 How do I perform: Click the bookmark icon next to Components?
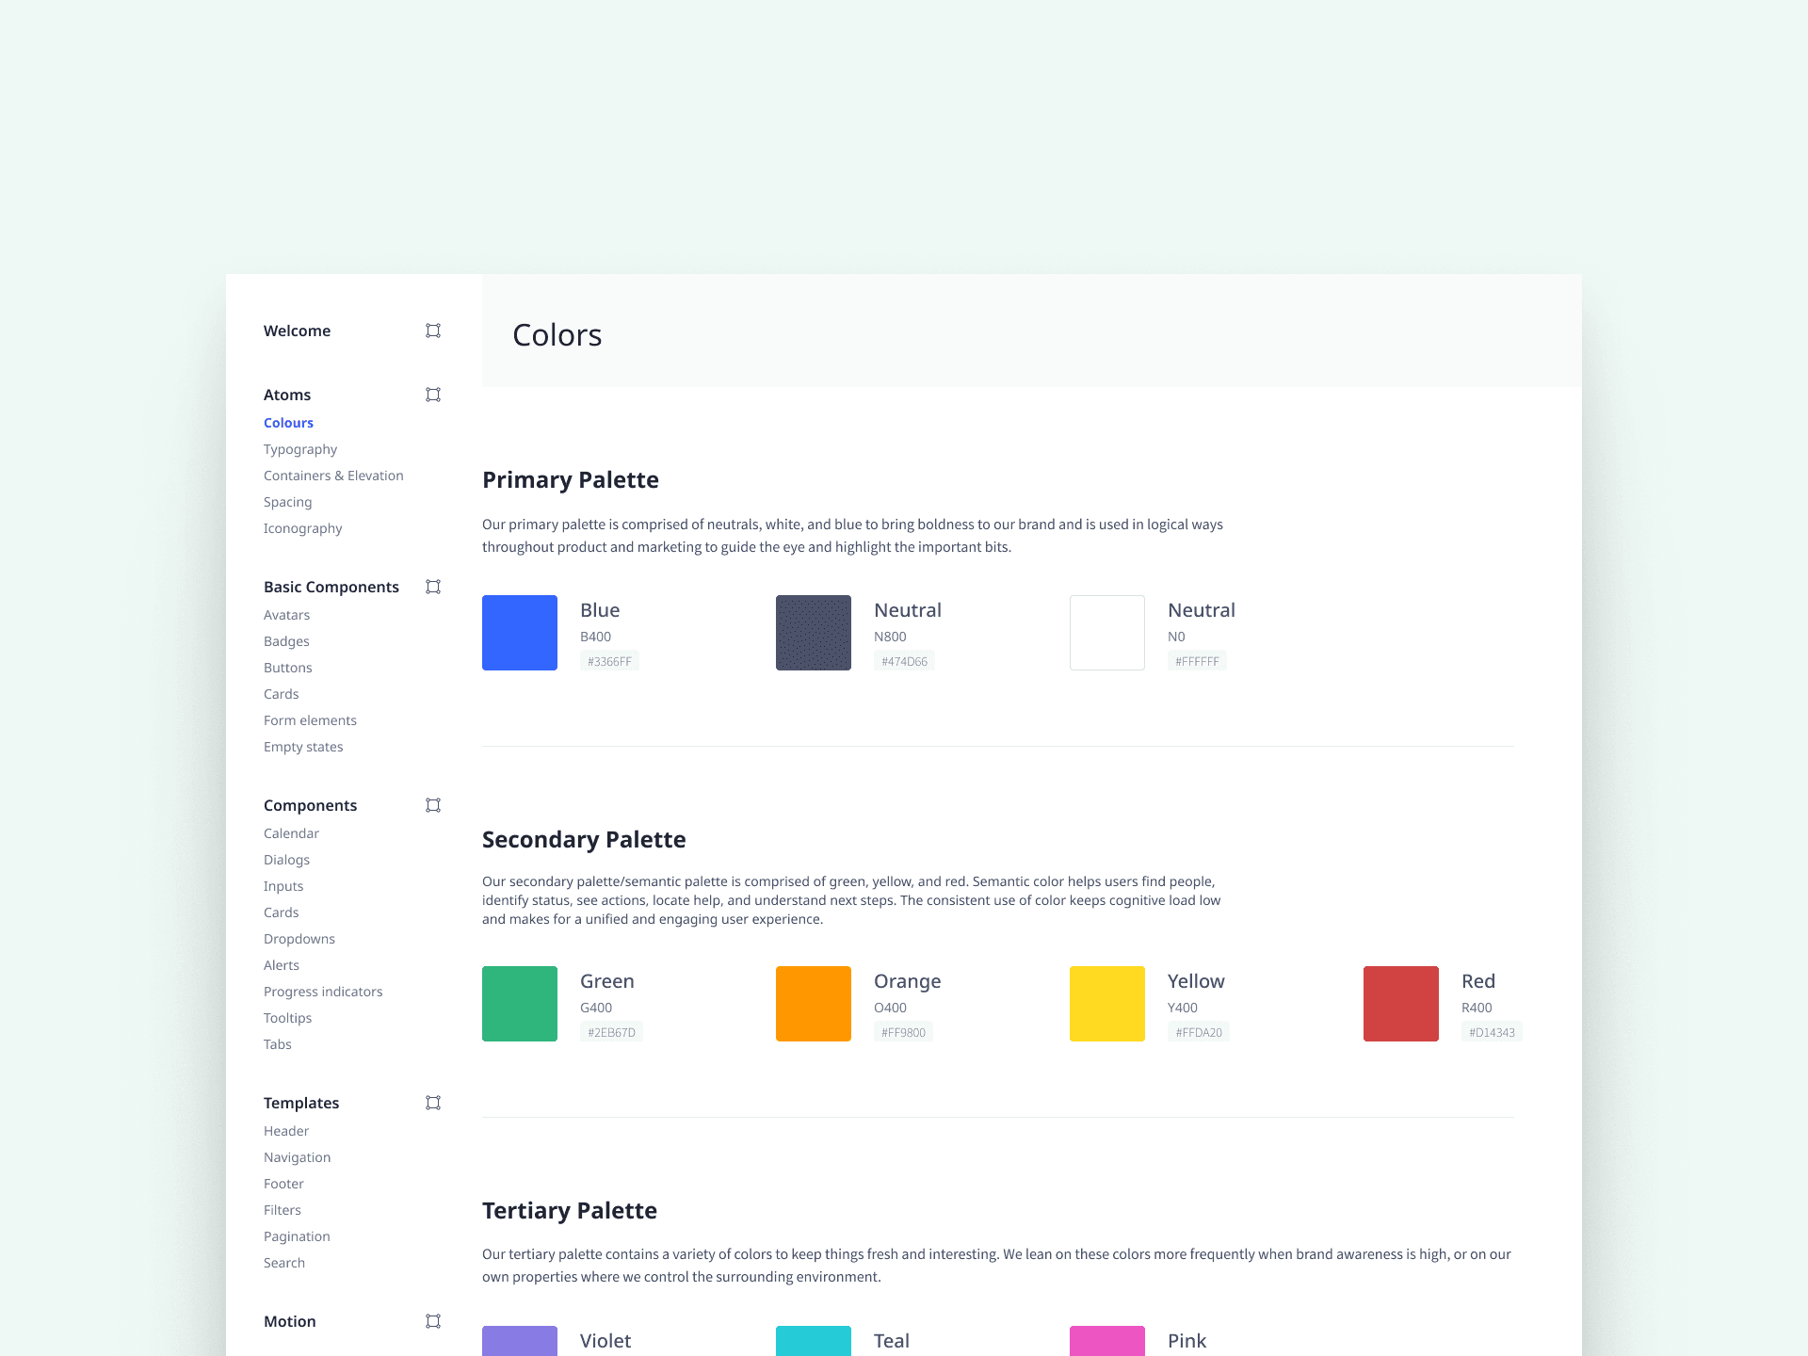pos(433,805)
